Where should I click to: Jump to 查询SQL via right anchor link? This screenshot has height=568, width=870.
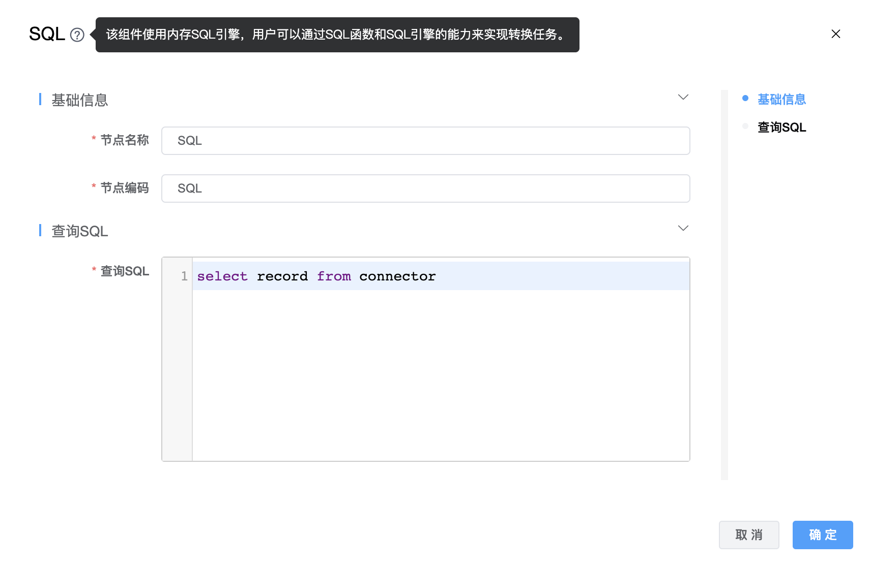[x=781, y=128]
